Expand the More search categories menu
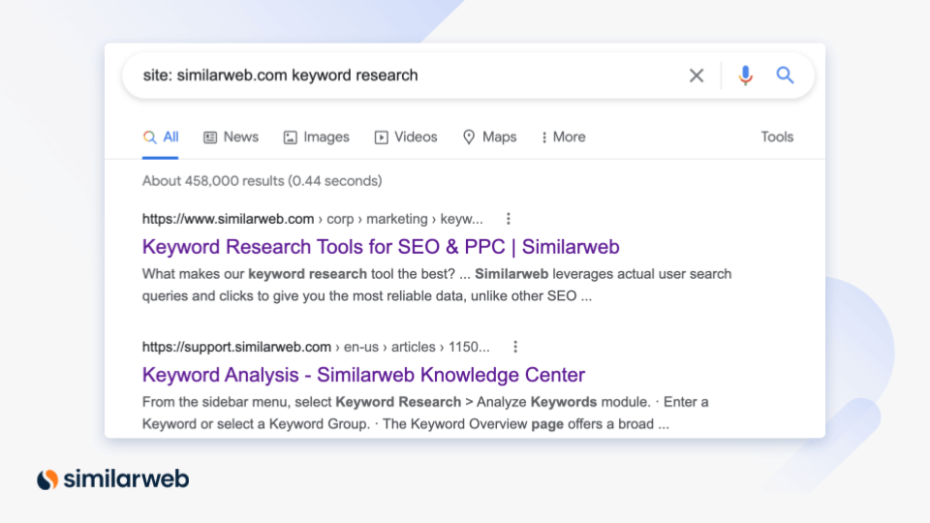This screenshot has height=523, width=930. [x=564, y=137]
